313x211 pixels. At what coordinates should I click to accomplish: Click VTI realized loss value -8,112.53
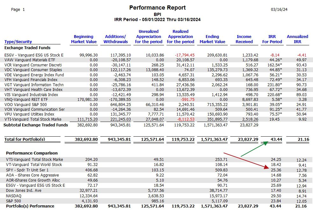(x=186, y=119)
